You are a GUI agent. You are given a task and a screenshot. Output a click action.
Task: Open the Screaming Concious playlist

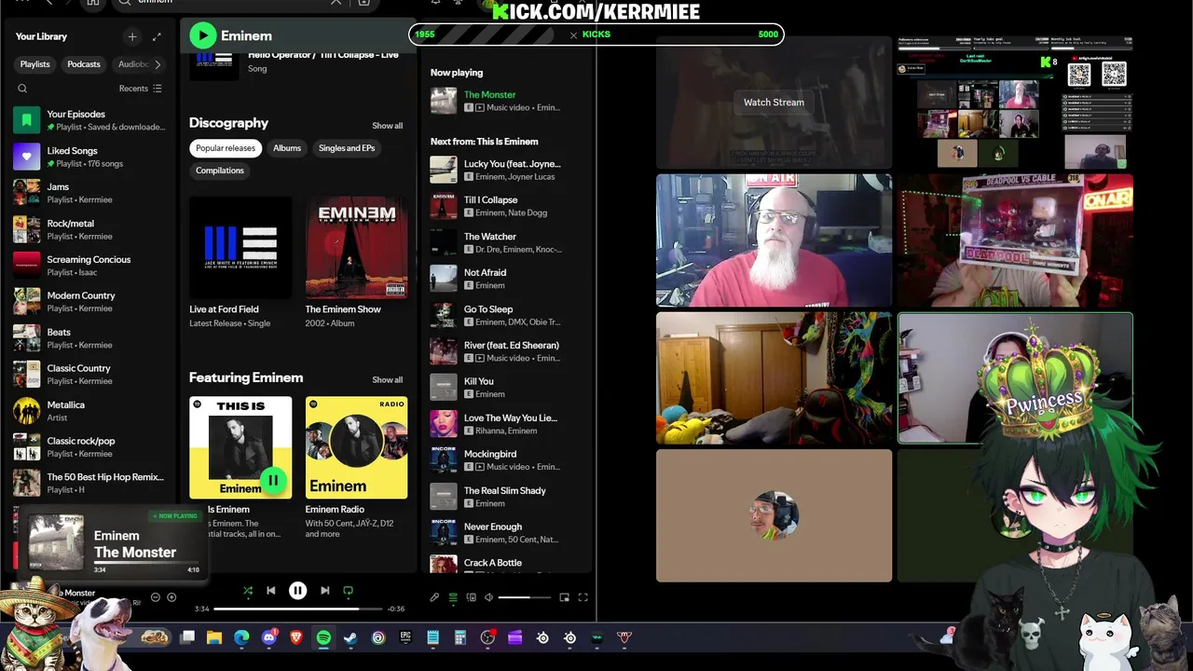(90, 266)
